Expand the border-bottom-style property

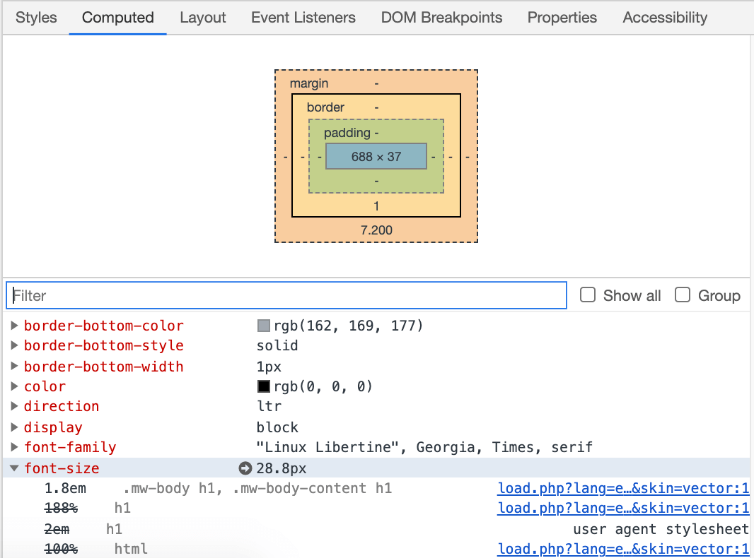(14, 345)
